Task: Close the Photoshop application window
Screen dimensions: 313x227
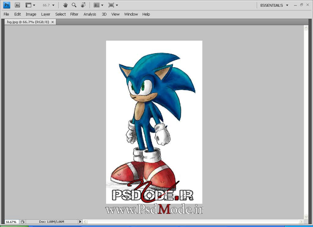Action: pos(307,5)
